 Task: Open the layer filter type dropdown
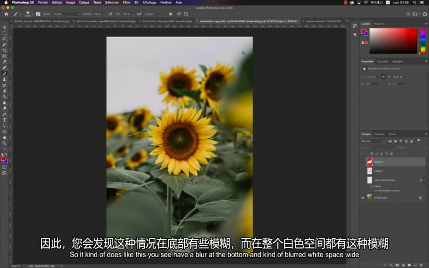click(x=373, y=141)
